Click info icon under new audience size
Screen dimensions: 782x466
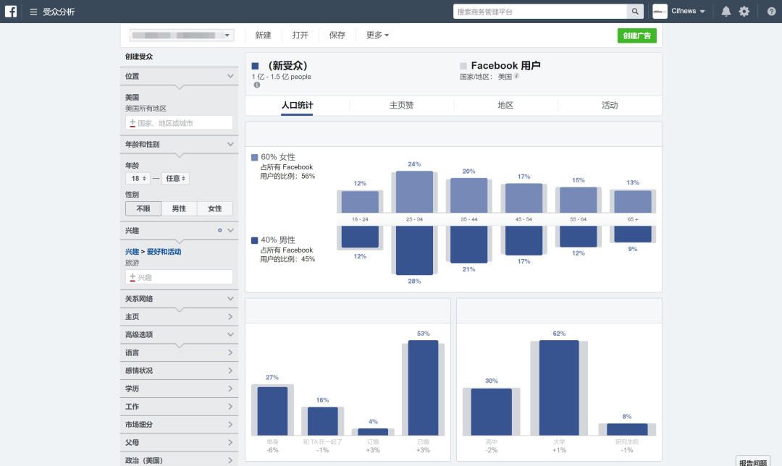[256, 85]
